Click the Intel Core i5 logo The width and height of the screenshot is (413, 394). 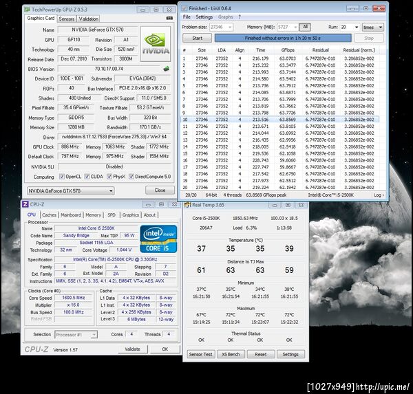click(x=158, y=239)
